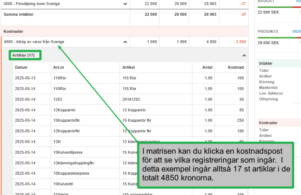Click the Kostnader section header in the matrix
Screen dimensions: 301x195
click(x=13, y=31)
